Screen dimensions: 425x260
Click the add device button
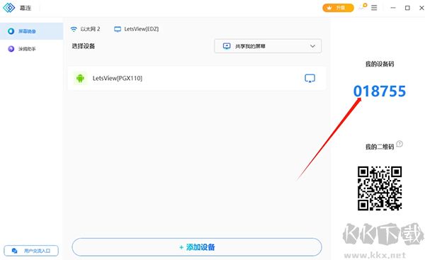coord(197,247)
